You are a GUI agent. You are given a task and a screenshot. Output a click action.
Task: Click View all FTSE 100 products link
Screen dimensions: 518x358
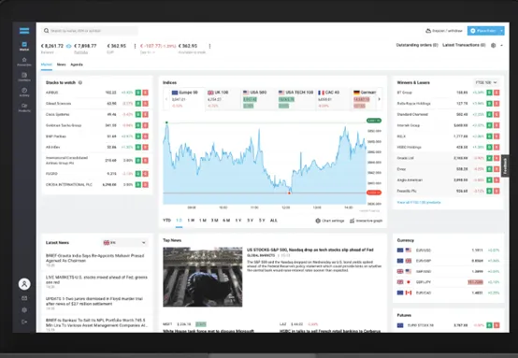tap(419, 203)
